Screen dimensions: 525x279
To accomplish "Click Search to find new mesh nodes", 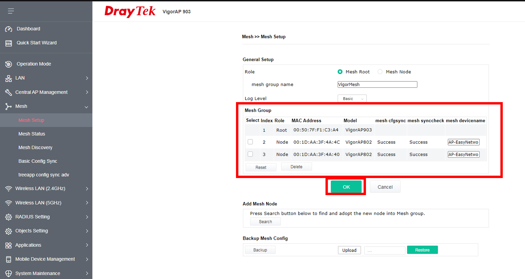I will pos(265,222).
